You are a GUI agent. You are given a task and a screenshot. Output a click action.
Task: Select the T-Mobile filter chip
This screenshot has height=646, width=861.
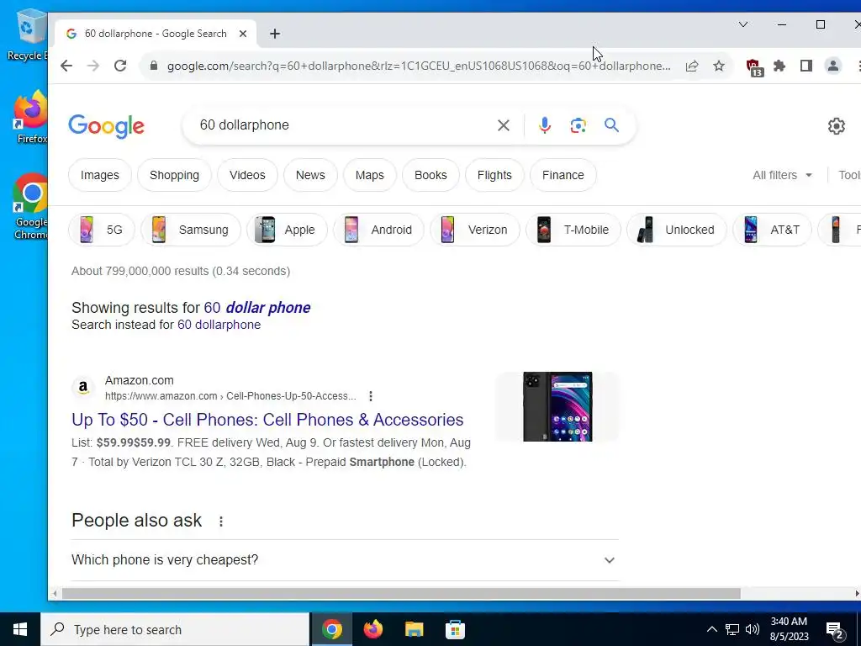573,230
